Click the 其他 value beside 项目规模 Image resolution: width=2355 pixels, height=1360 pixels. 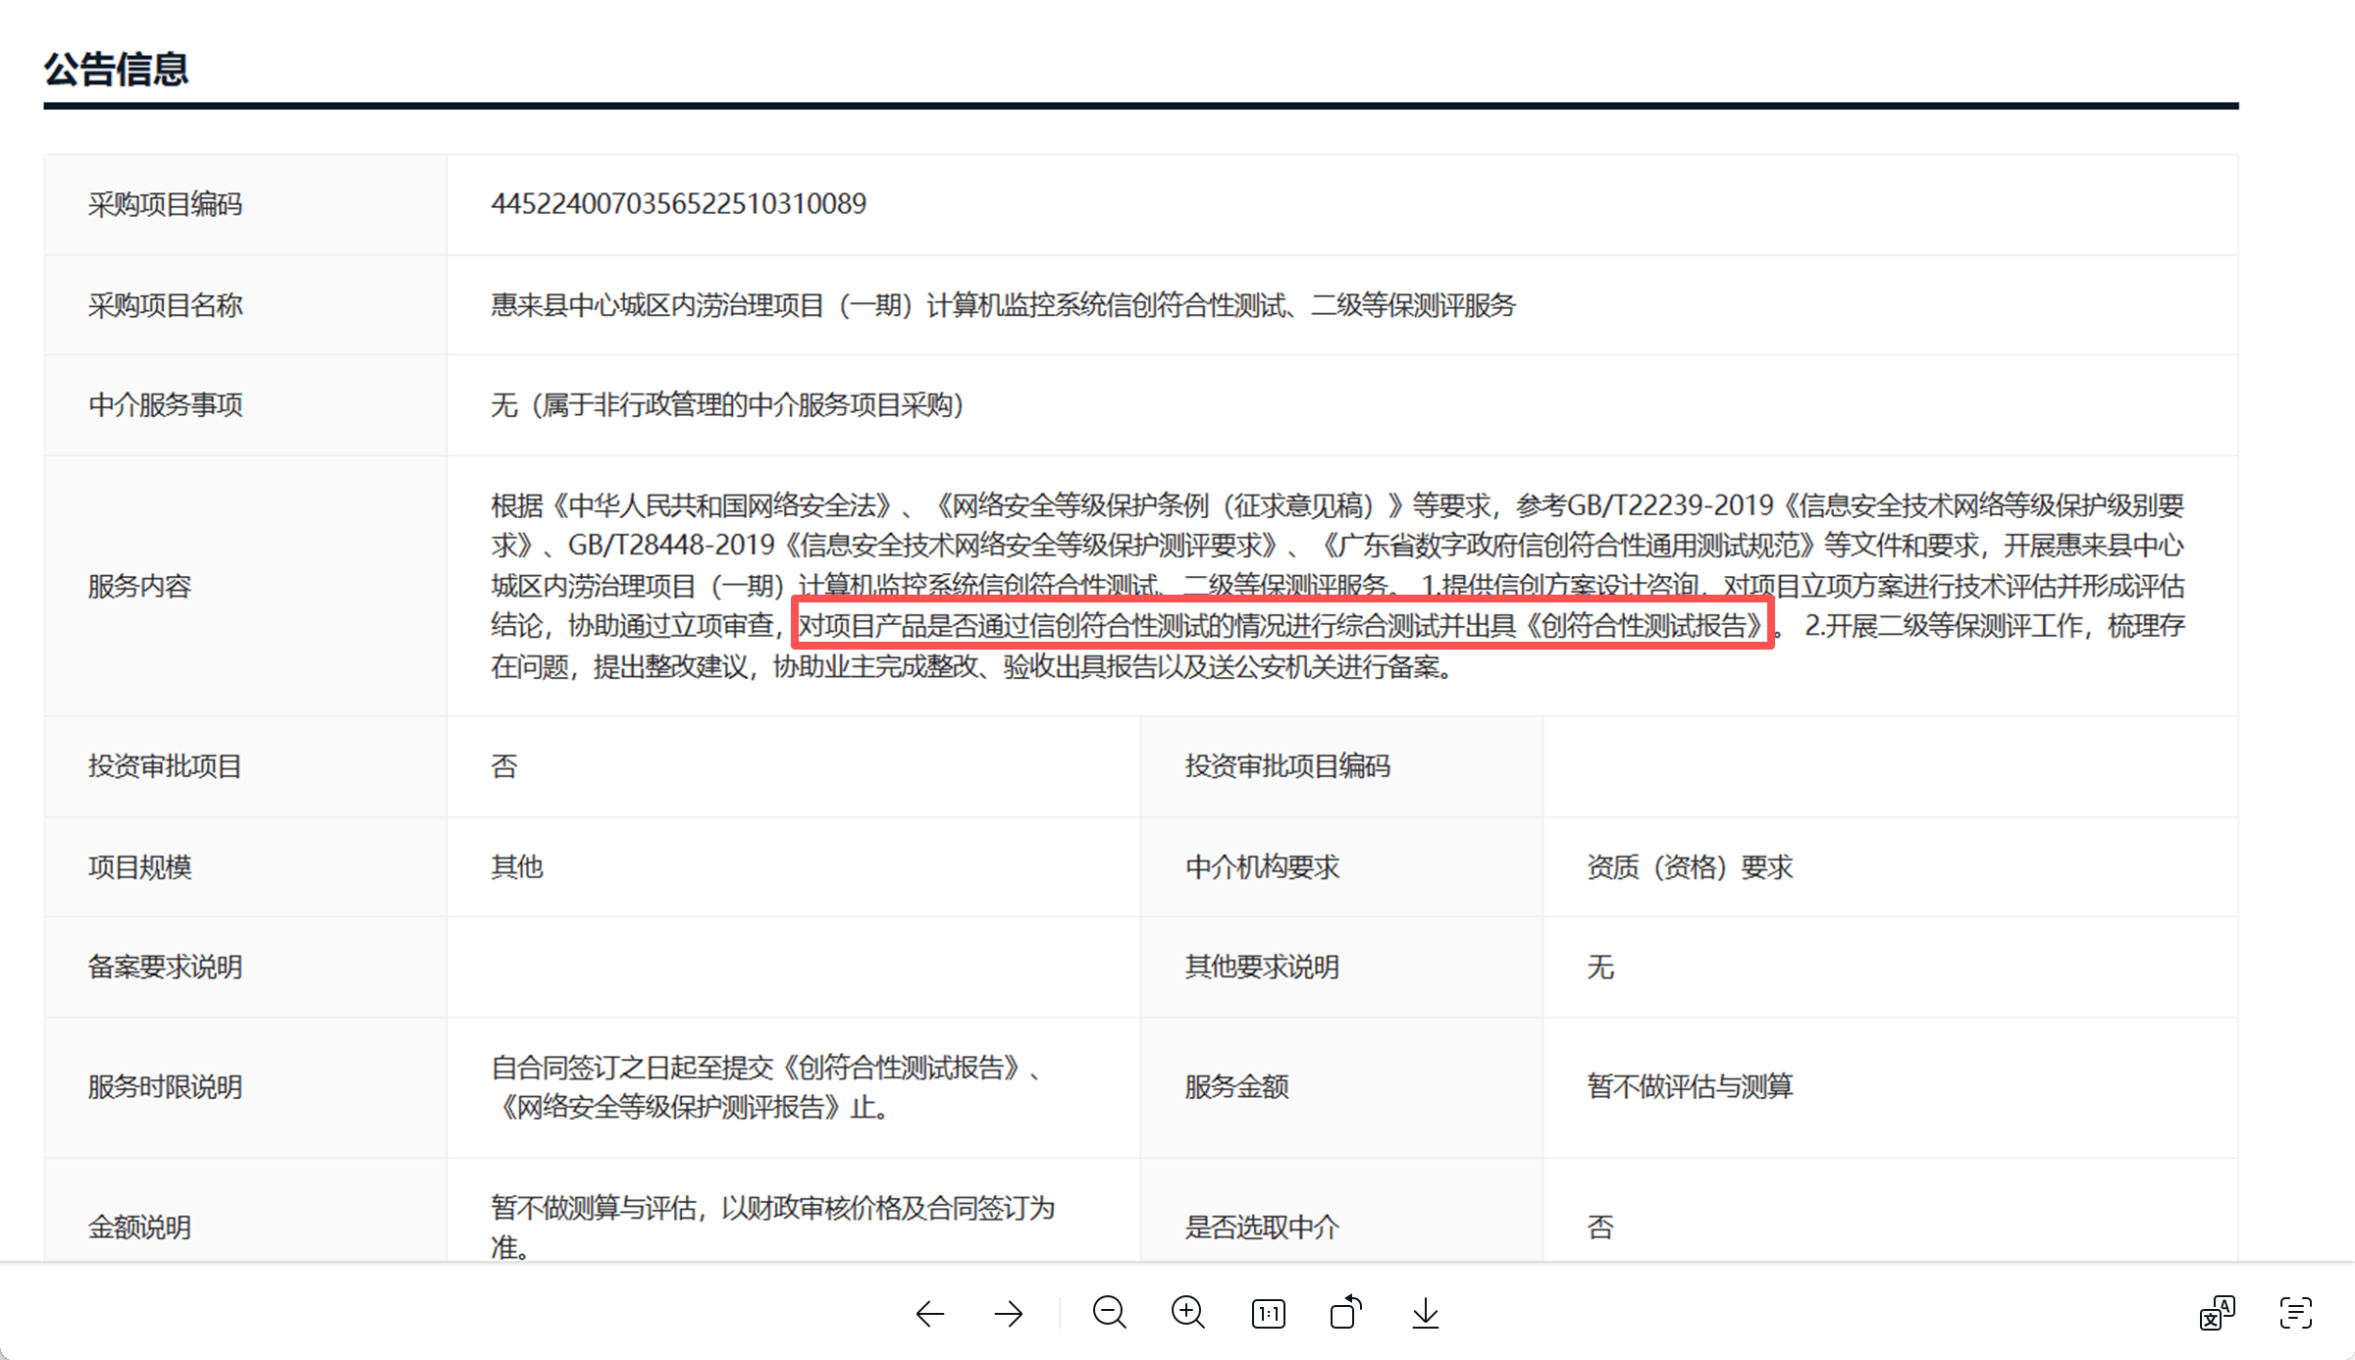516,866
